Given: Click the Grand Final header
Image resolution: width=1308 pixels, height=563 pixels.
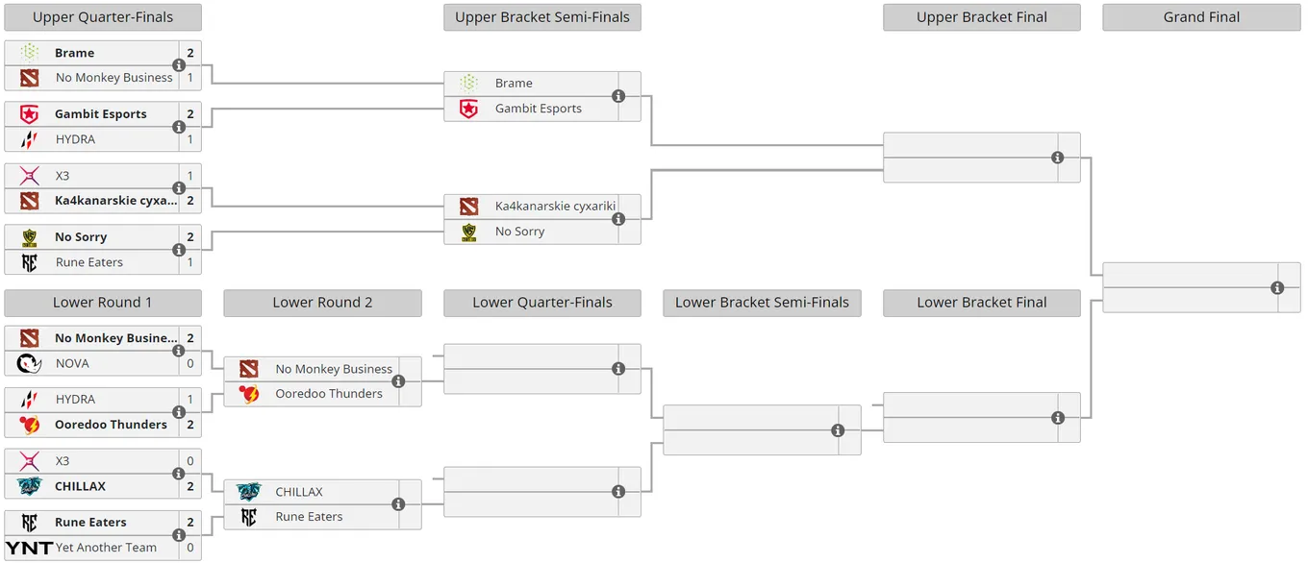Looking at the screenshot, I should pos(1201,17).
